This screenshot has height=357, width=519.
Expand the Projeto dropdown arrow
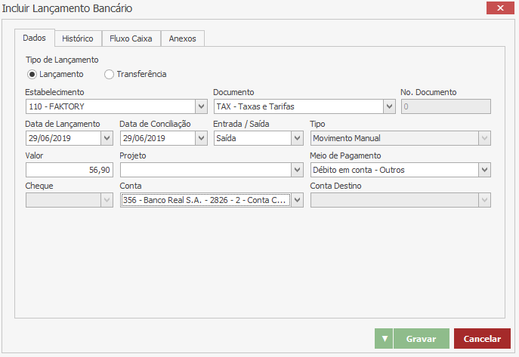pyautogui.click(x=297, y=170)
